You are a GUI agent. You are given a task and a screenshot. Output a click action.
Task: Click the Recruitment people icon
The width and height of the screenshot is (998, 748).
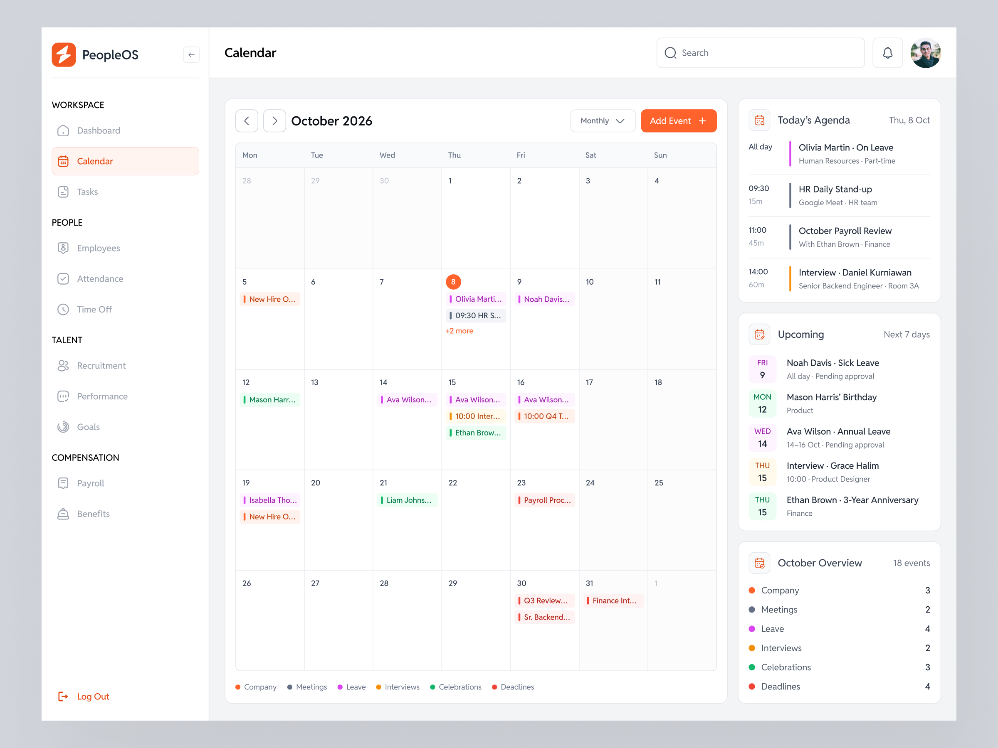[x=63, y=366]
